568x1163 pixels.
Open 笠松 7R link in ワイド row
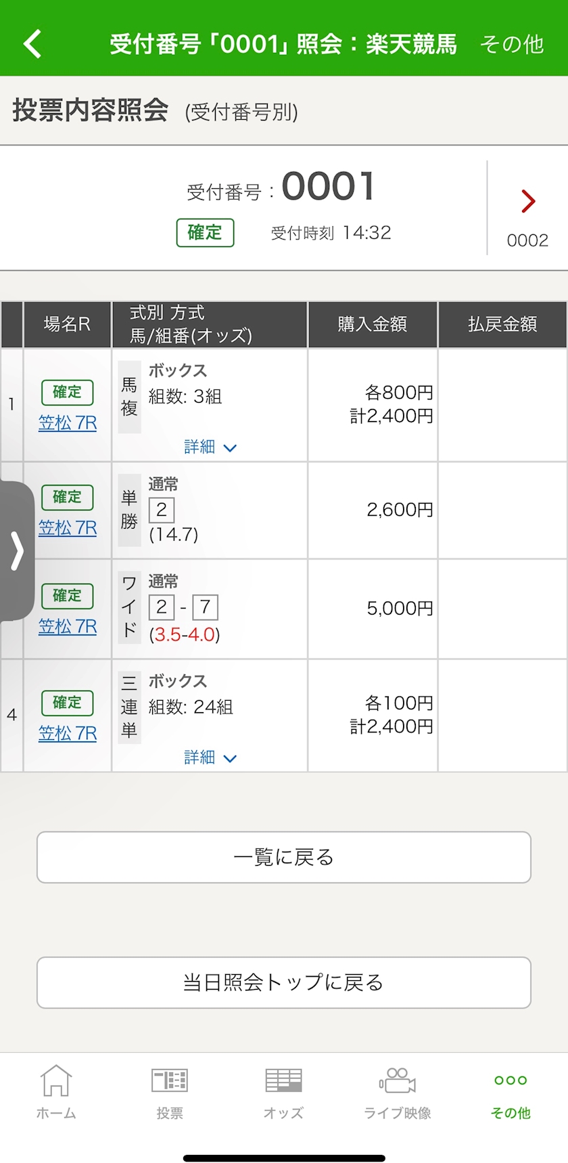click(68, 627)
